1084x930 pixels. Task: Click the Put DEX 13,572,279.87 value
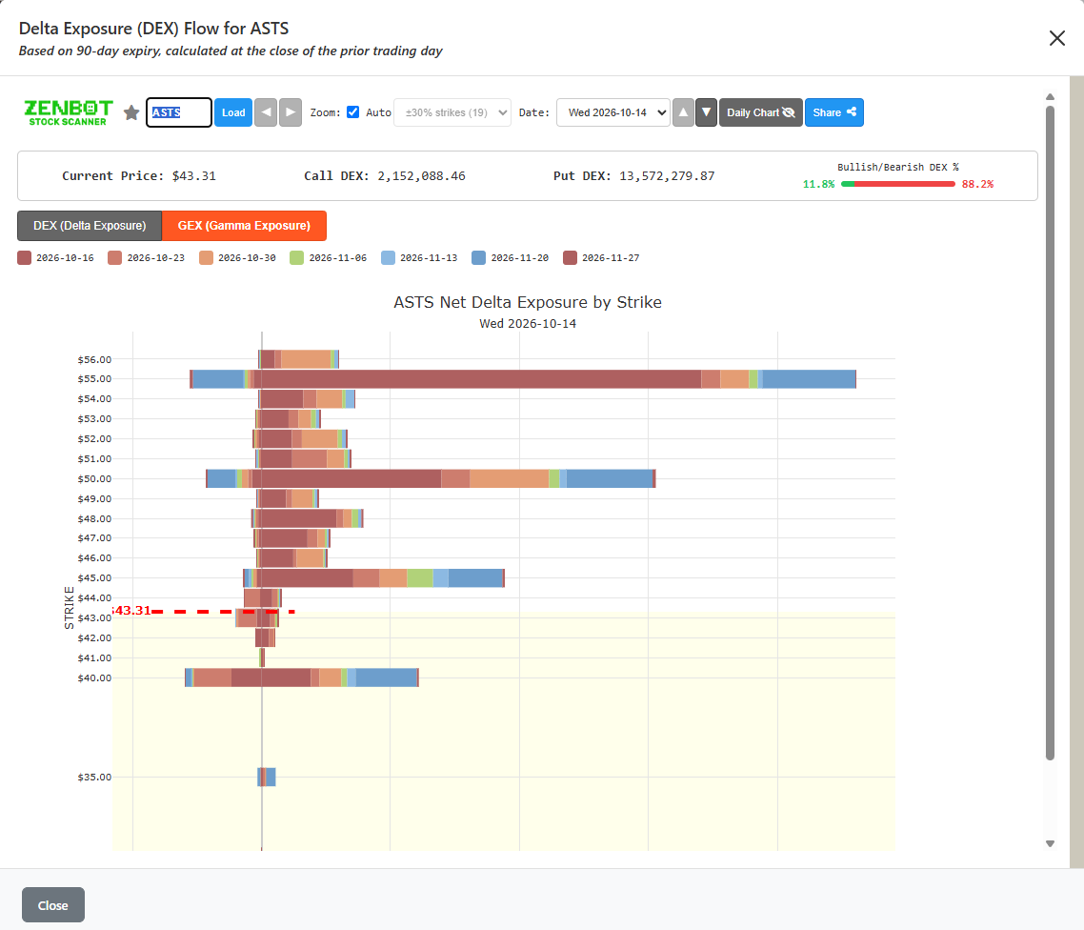[667, 176]
